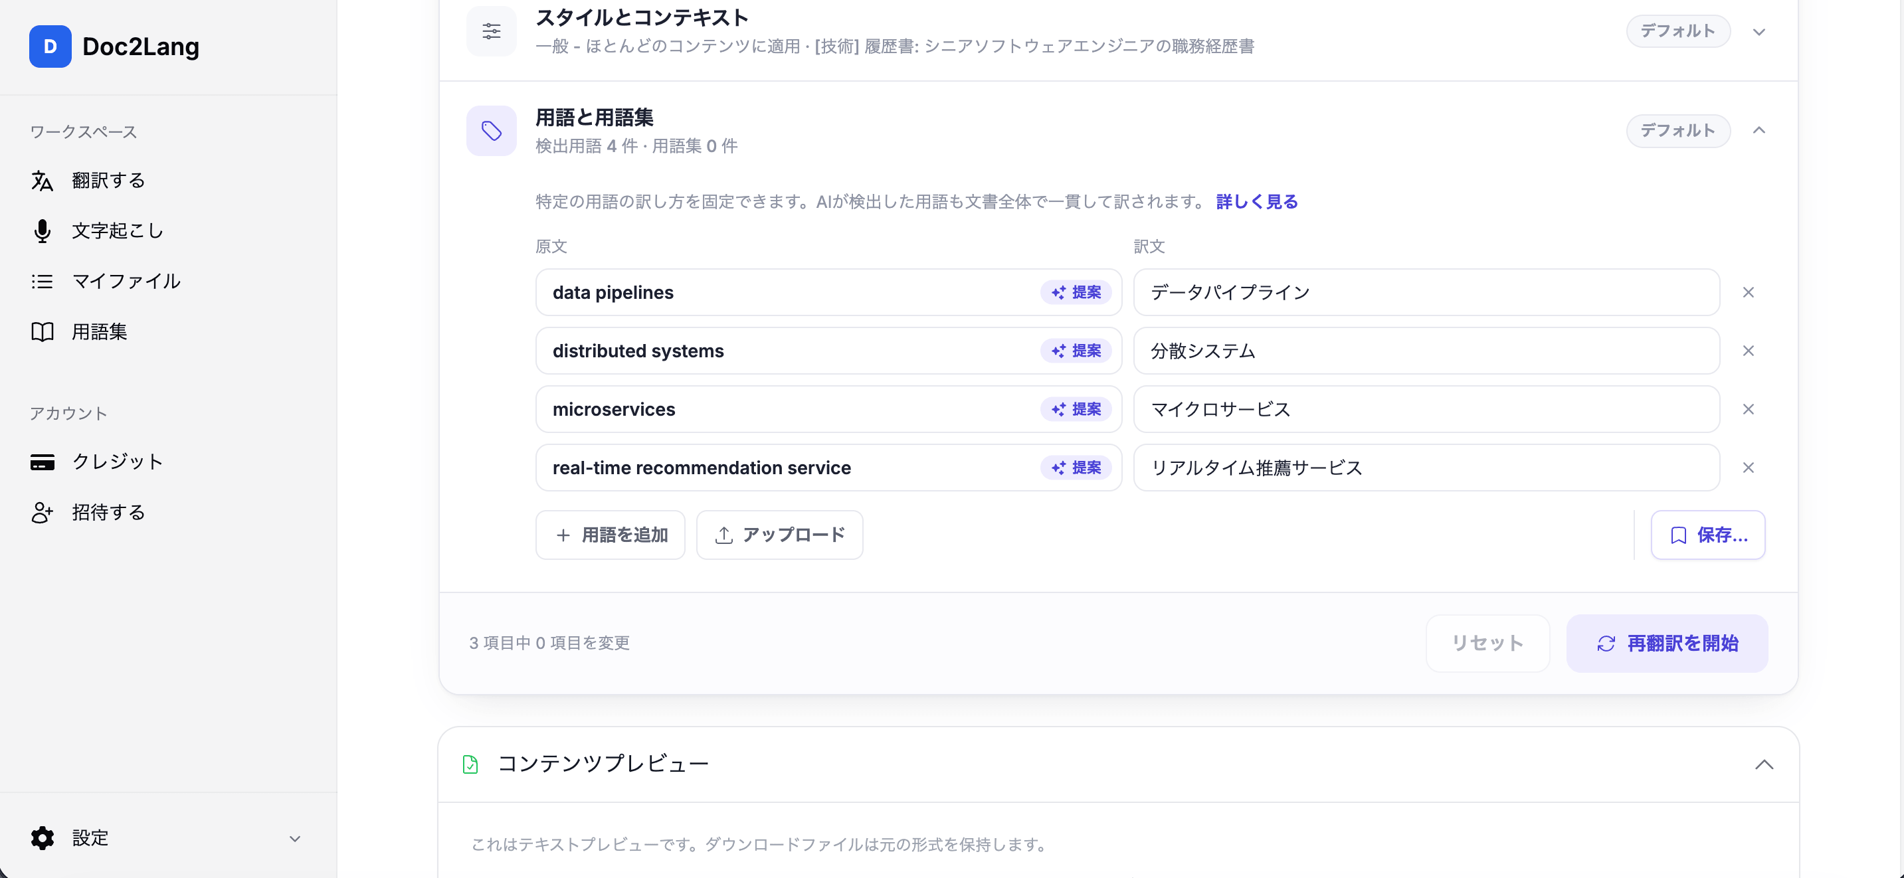Click the リセット button
Viewport: 1904px width, 878px height.
(1487, 643)
